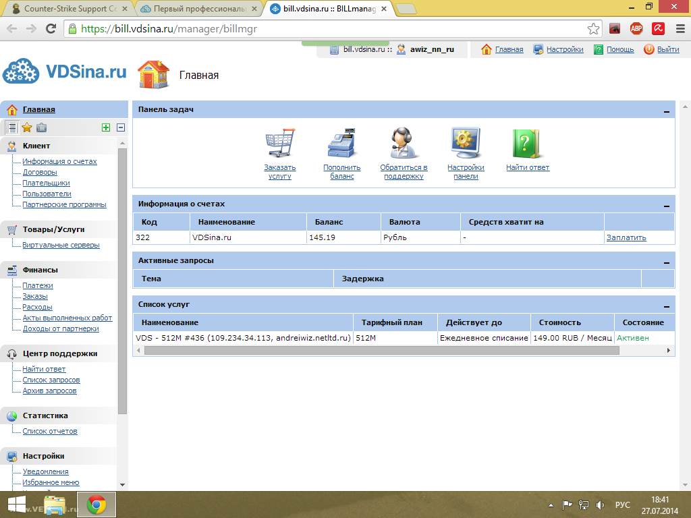Click Заплатить link for account 322
This screenshot has width=691, height=518.
[x=626, y=237]
